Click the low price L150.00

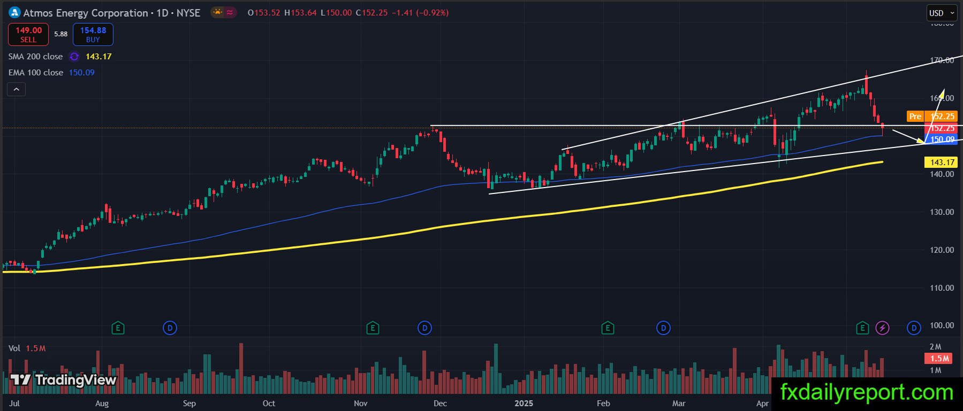click(x=336, y=13)
